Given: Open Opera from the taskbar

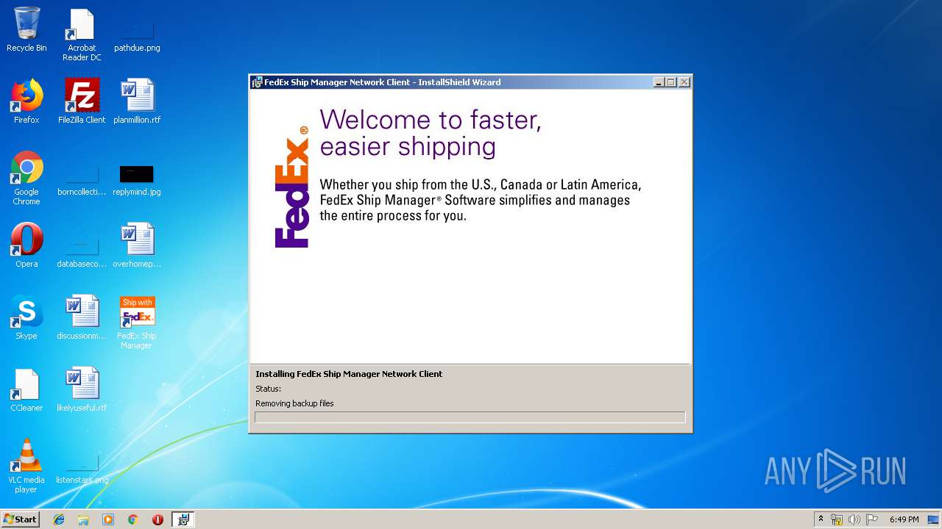Looking at the screenshot, I should (x=157, y=519).
